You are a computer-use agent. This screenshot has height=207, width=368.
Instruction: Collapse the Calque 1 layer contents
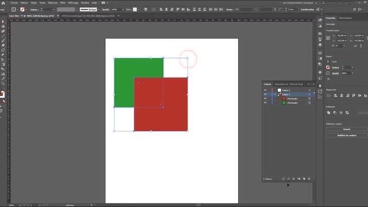275,94
